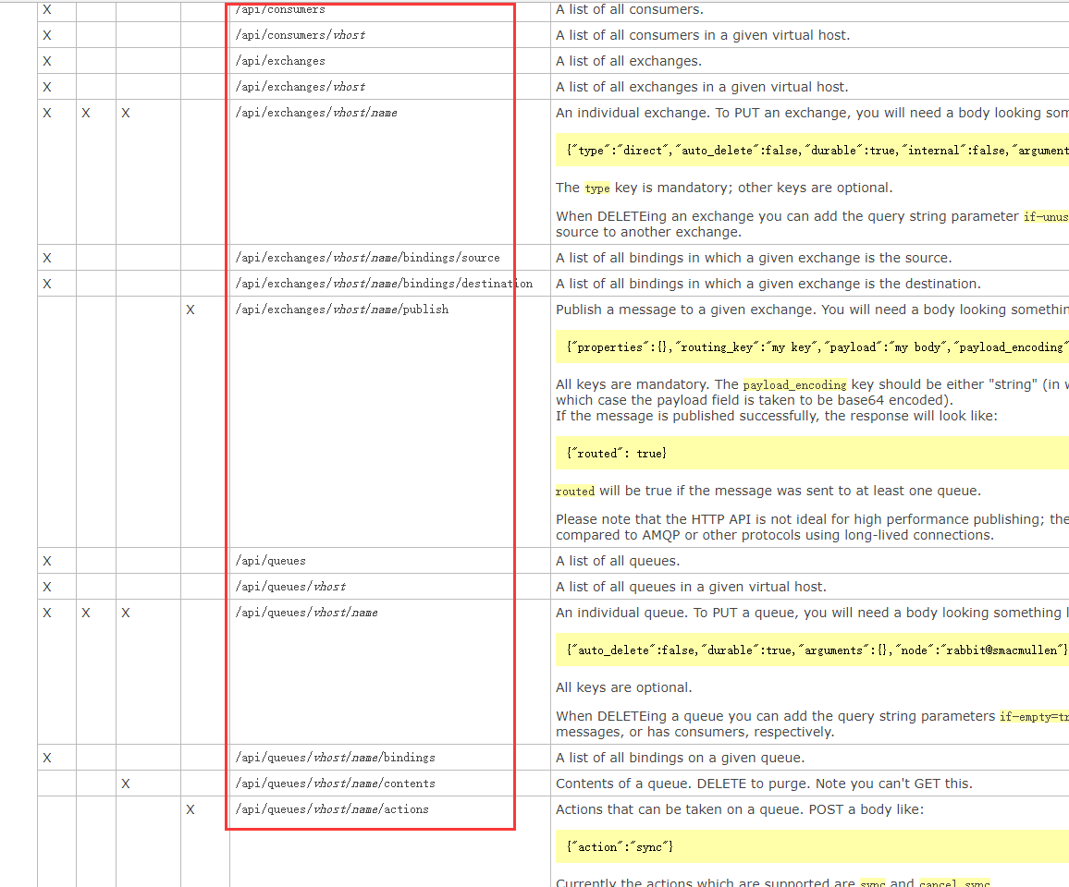Click 'given exchange is the source' description
Screen dimensions: 1069x887
click(754, 258)
